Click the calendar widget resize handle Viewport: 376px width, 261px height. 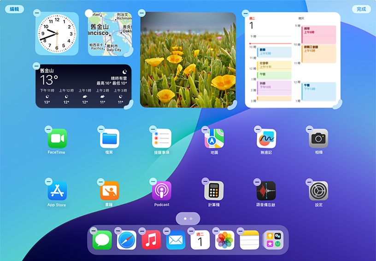click(x=337, y=104)
